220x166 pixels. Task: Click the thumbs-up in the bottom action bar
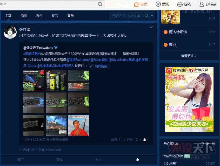(x=137, y=160)
